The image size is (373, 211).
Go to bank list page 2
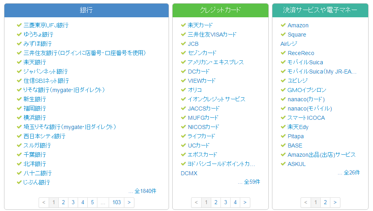63,203
